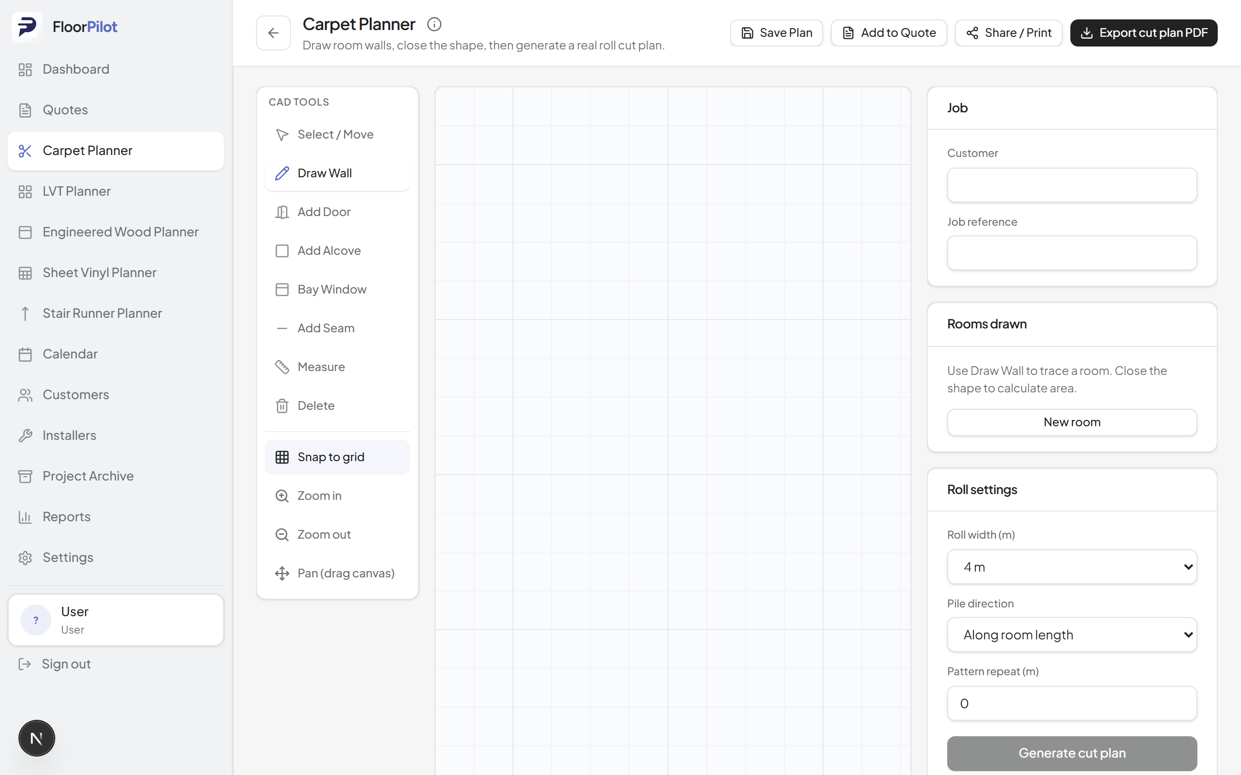Choose the Add Door tool
The image size is (1241, 775).
click(x=337, y=212)
